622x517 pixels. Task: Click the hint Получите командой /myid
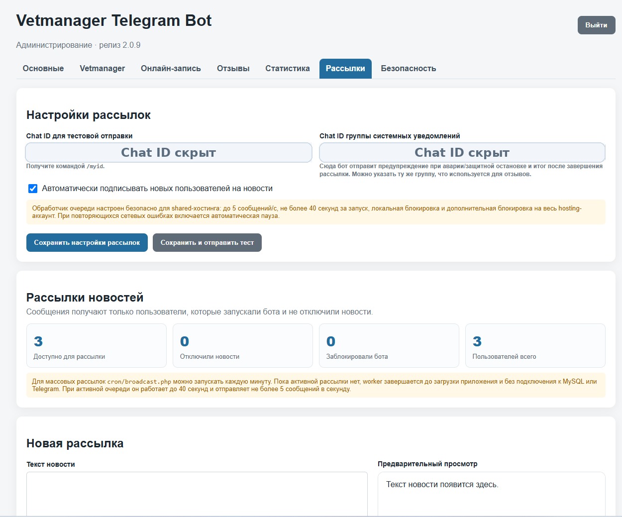coord(65,166)
